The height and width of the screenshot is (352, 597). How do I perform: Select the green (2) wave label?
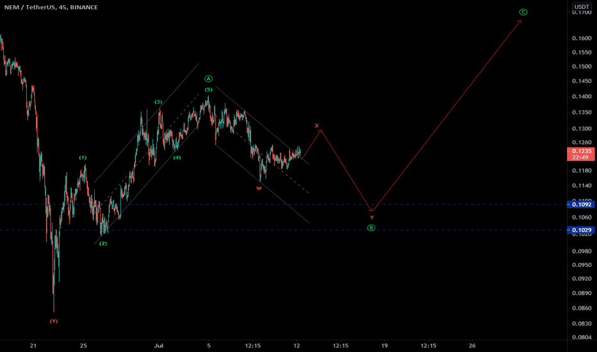pos(103,244)
